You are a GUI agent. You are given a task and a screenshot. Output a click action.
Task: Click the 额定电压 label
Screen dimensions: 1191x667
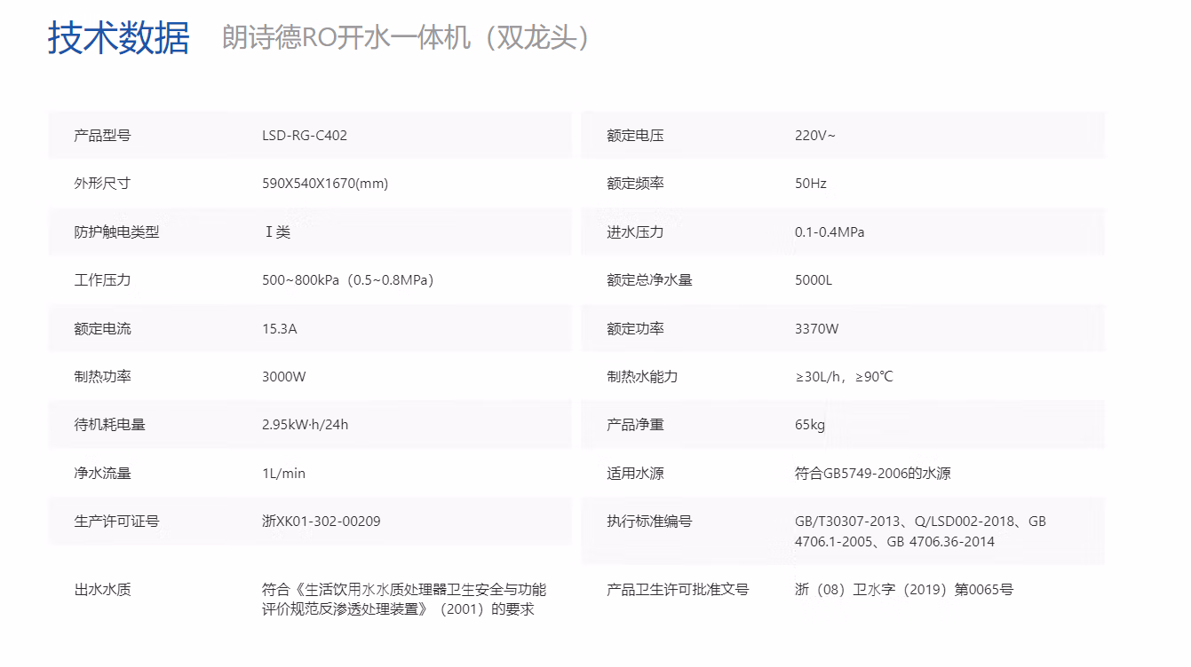[x=635, y=136]
